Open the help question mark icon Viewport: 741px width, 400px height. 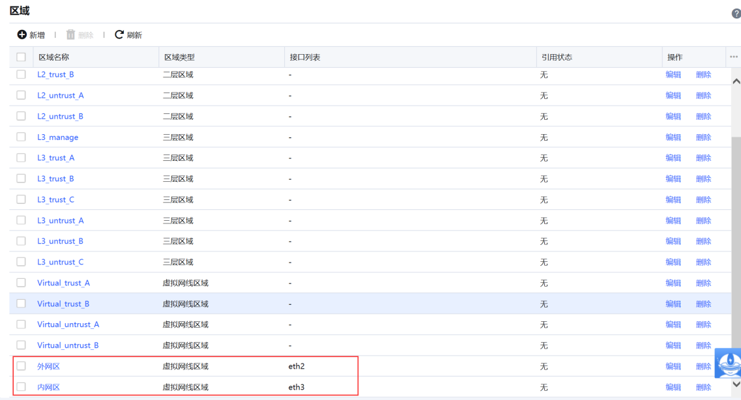tap(736, 14)
